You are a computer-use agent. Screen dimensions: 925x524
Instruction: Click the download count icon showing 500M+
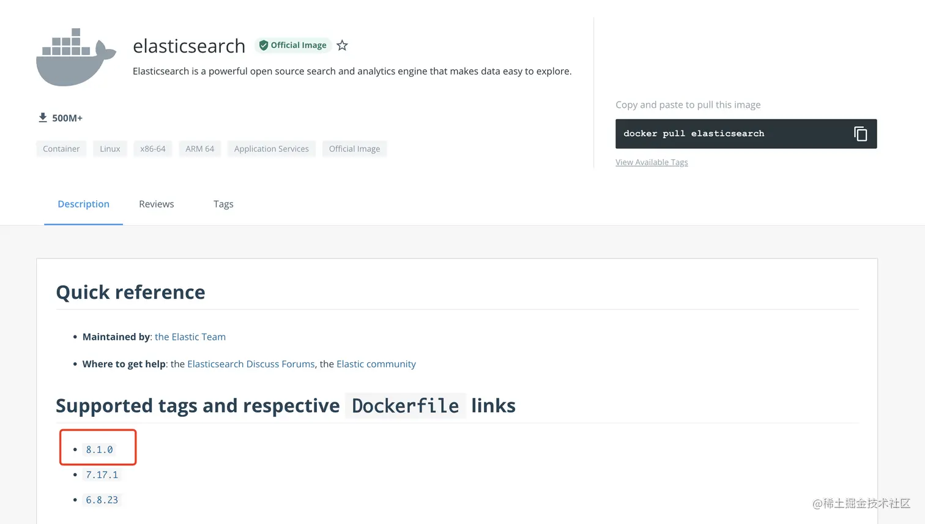43,117
